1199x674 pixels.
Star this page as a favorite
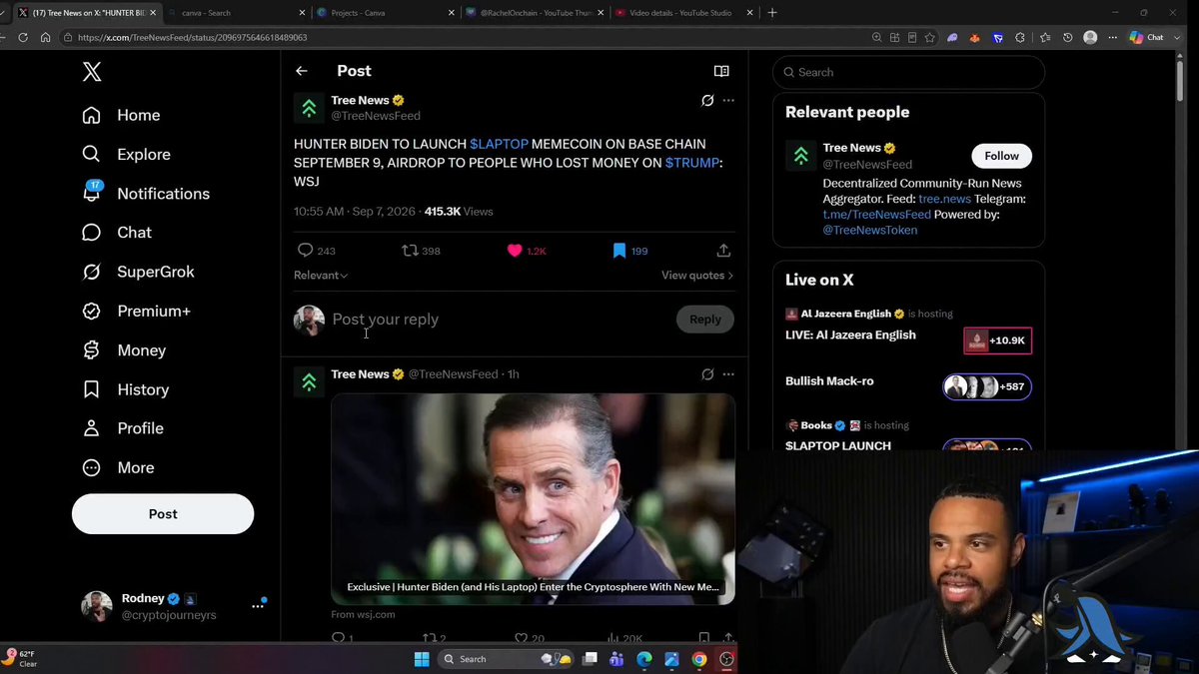coord(930,37)
